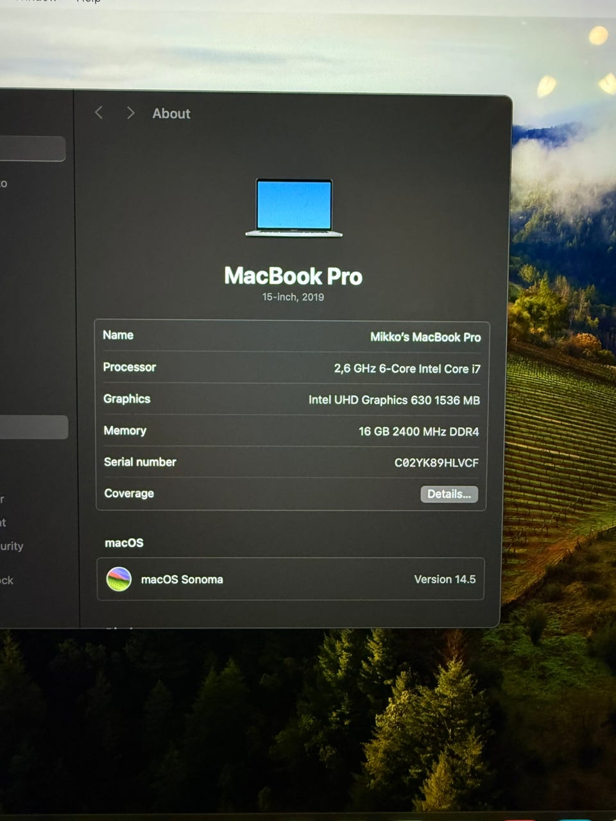Select the highlighted sidebar item

pyautogui.click(x=33, y=427)
